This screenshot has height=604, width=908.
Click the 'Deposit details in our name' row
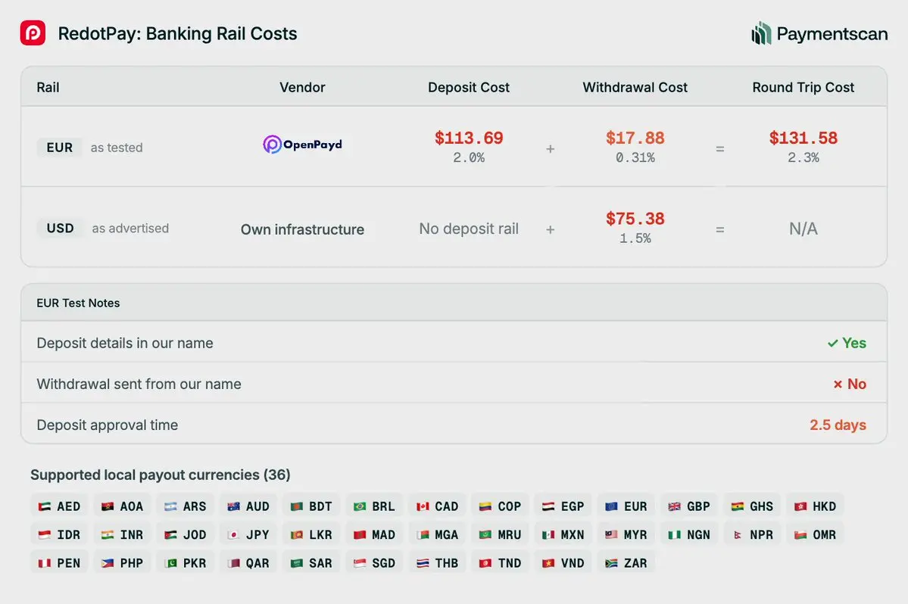(x=454, y=343)
